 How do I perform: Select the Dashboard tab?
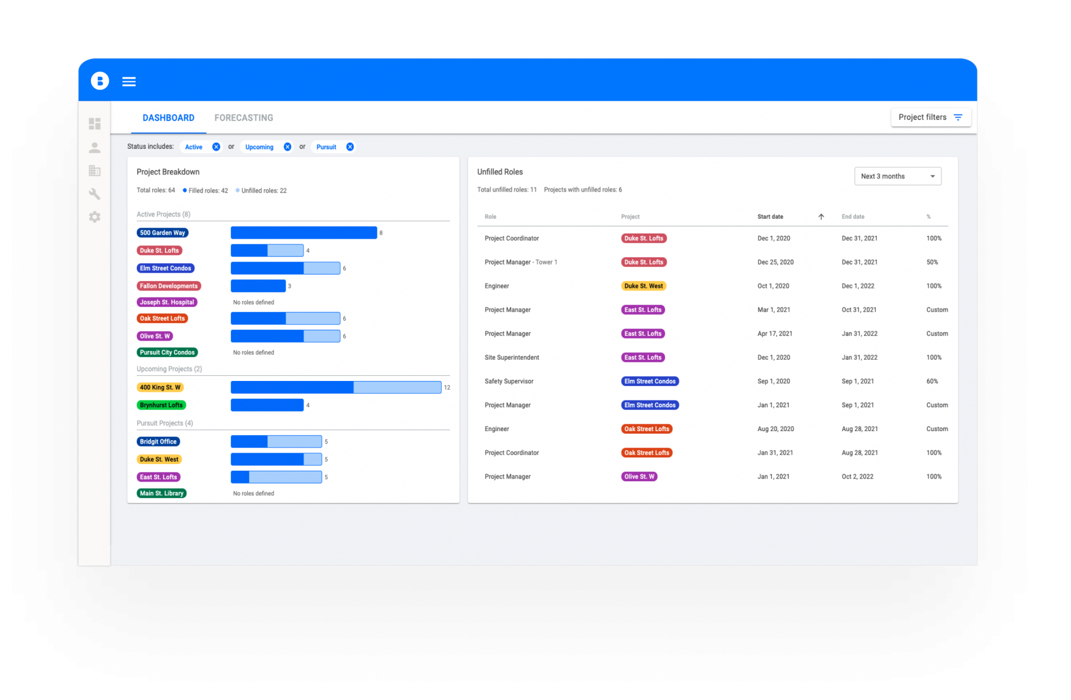point(168,118)
